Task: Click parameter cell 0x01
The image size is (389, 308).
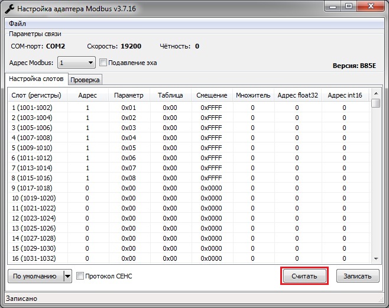Action: pyautogui.click(x=129, y=108)
